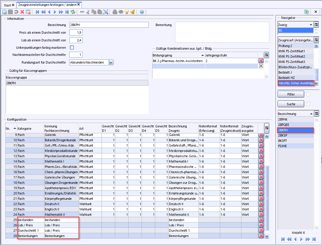Select FSJHE in navigator list
Viewport: 322px width, 245px height.
[296, 146]
